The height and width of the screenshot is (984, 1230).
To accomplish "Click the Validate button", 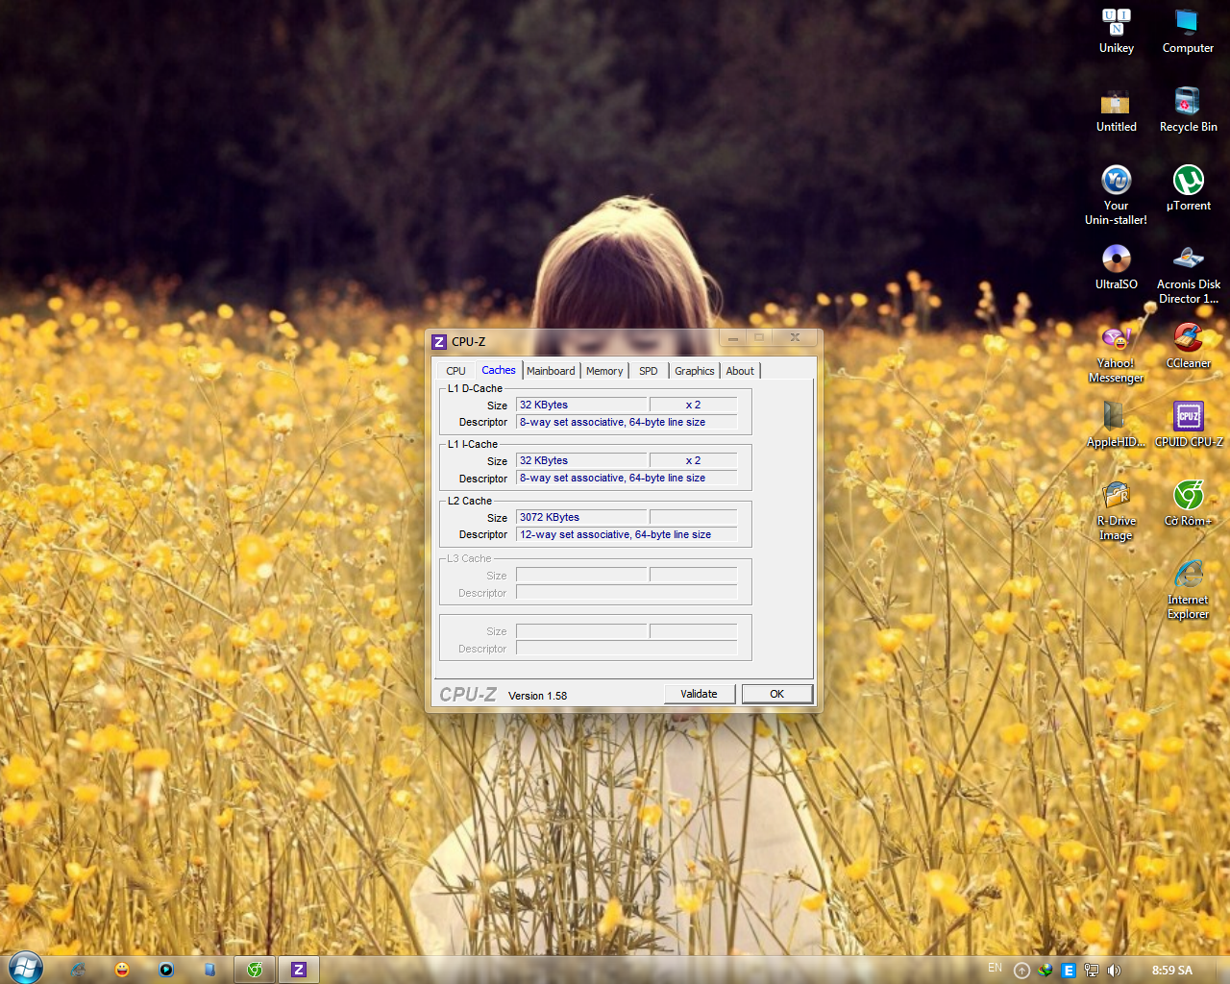I will [699, 694].
